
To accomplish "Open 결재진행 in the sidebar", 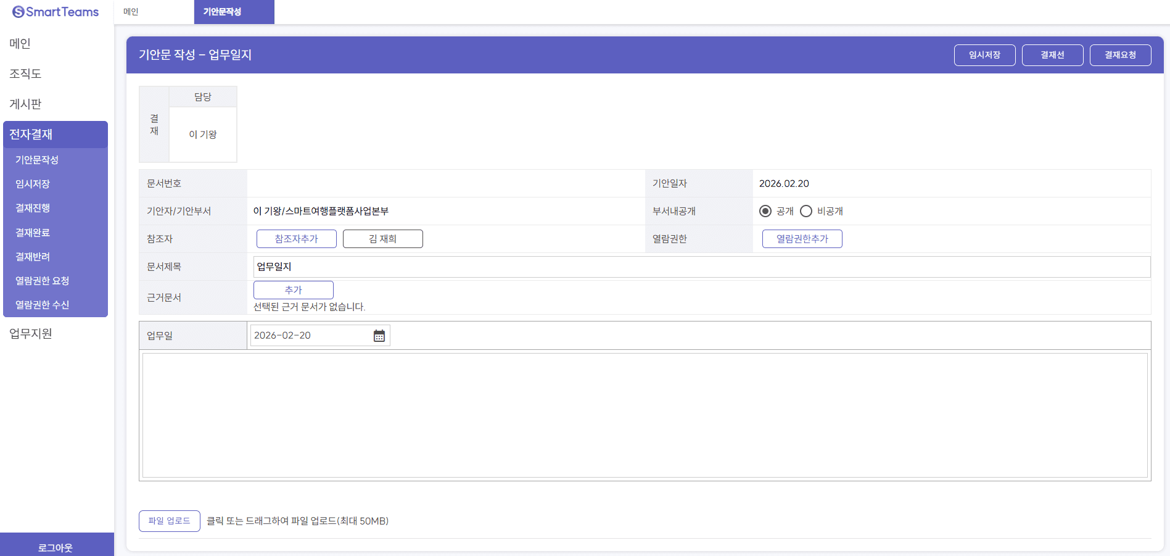I will point(33,208).
